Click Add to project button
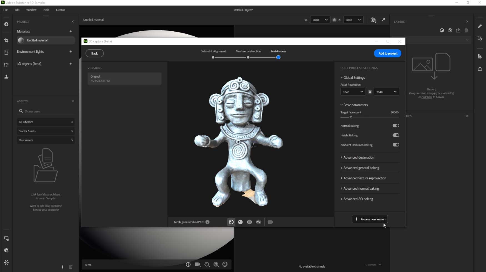This screenshot has width=486, height=272. 388,53
